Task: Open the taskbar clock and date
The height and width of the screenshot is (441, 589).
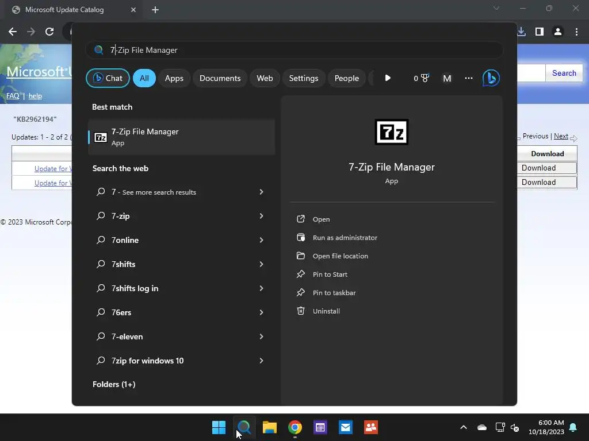Action: tap(546, 427)
